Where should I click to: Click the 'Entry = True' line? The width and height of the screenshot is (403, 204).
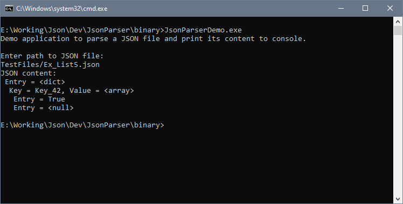[x=39, y=99]
